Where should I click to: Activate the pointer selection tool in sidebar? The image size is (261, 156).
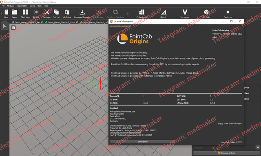(x=4, y=26)
